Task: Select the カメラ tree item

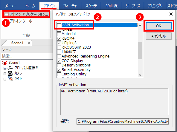Action: click(x=18, y=73)
